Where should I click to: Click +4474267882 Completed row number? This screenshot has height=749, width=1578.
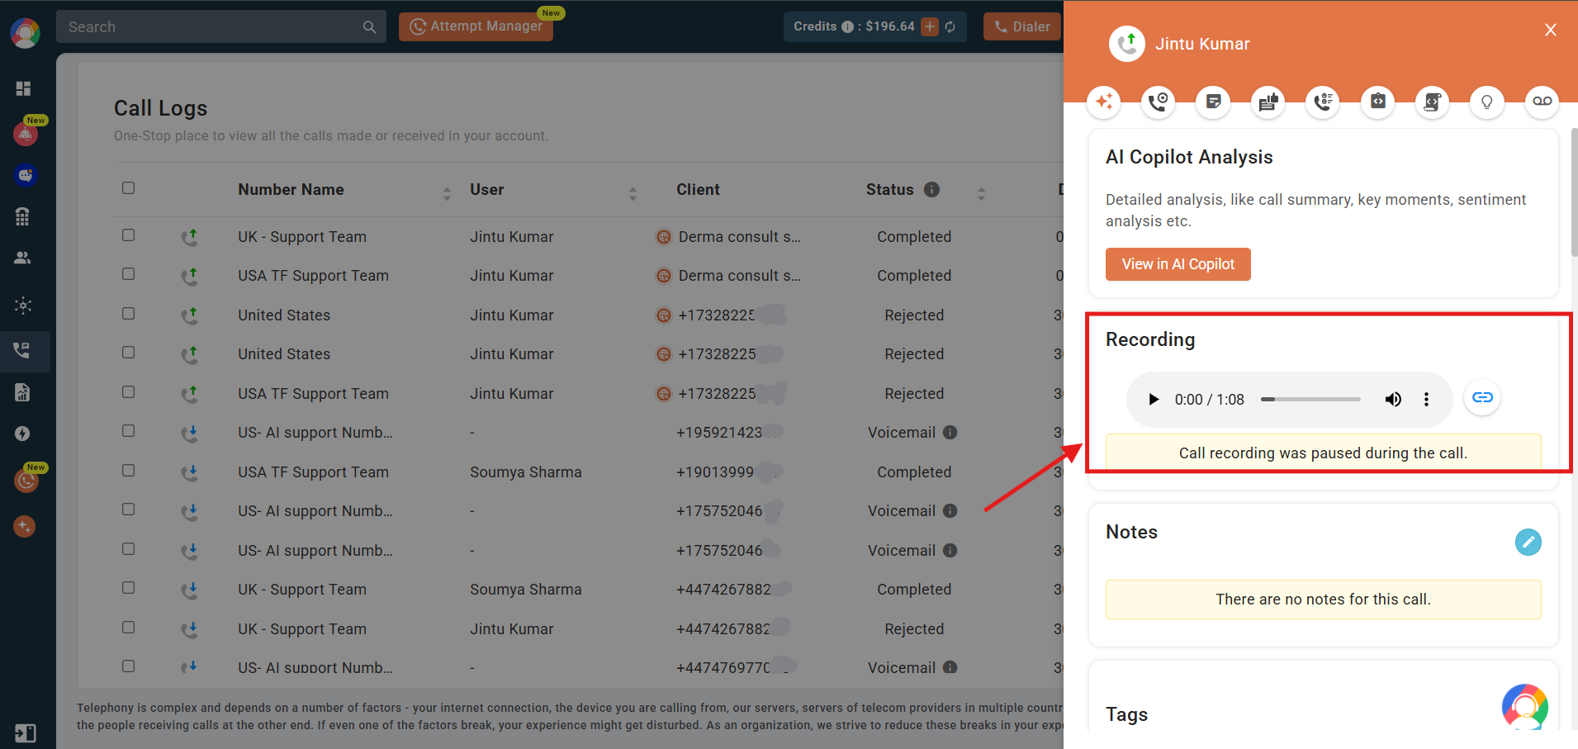(723, 589)
